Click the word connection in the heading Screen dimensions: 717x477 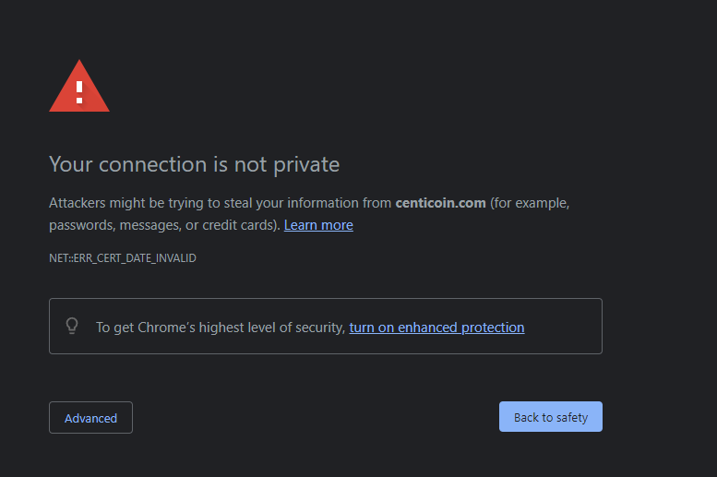[153, 164]
